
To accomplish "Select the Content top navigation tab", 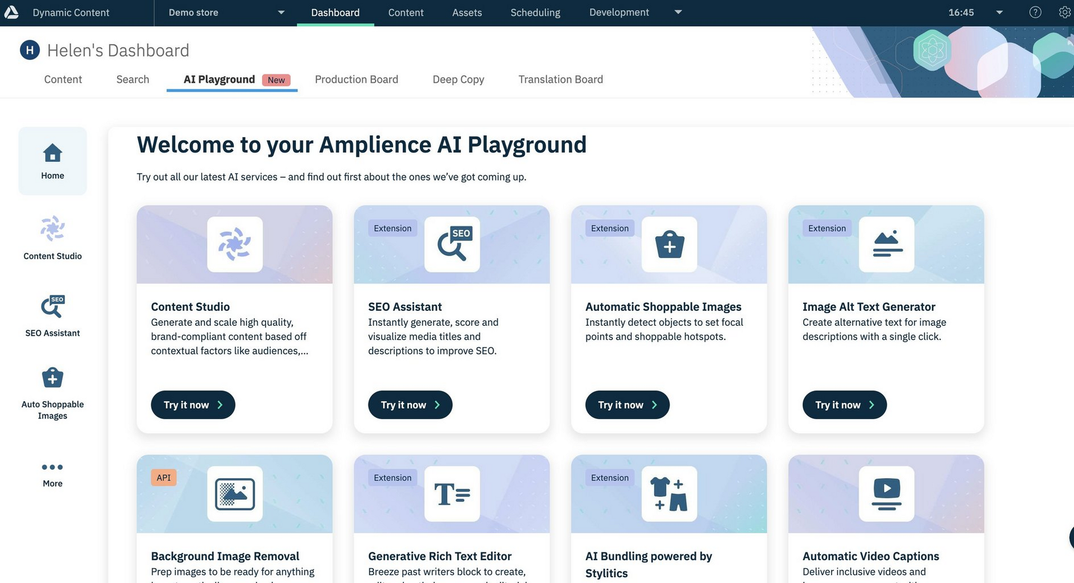I will (406, 13).
